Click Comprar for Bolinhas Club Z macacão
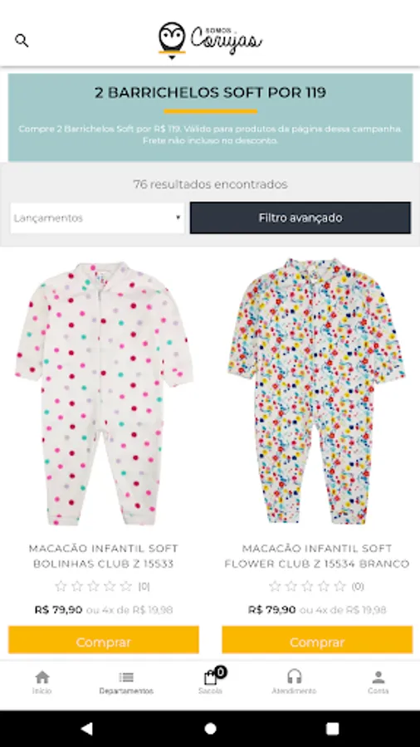The height and width of the screenshot is (747, 420). pos(103,640)
